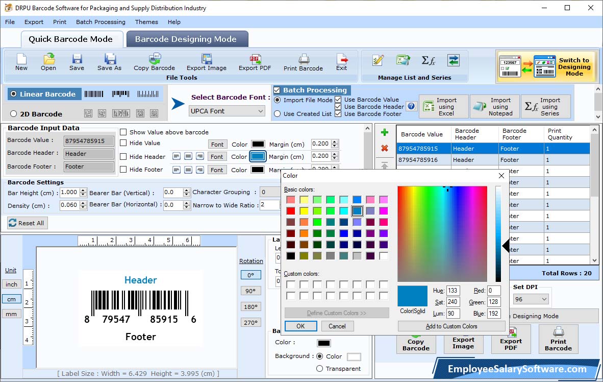603x382 pixels.
Task: Open the Export menu
Action: click(34, 22)
